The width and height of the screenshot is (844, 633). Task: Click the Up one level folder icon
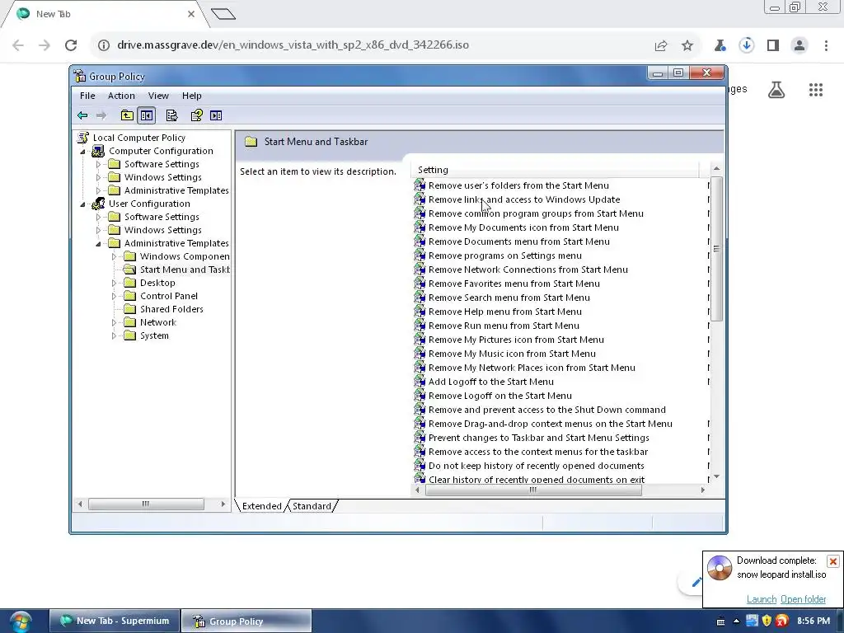point(127,115)
